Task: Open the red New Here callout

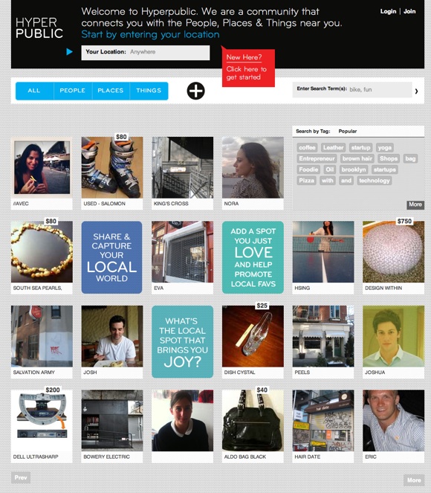Action: (248, 67)
